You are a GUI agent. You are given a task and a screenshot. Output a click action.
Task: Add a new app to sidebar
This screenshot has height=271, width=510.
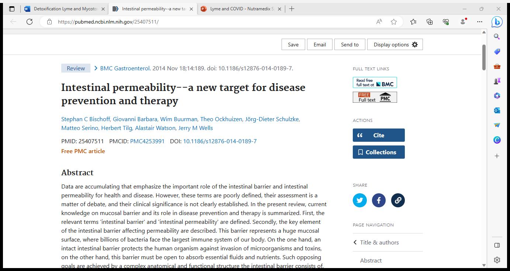click(x=497, y=156)
